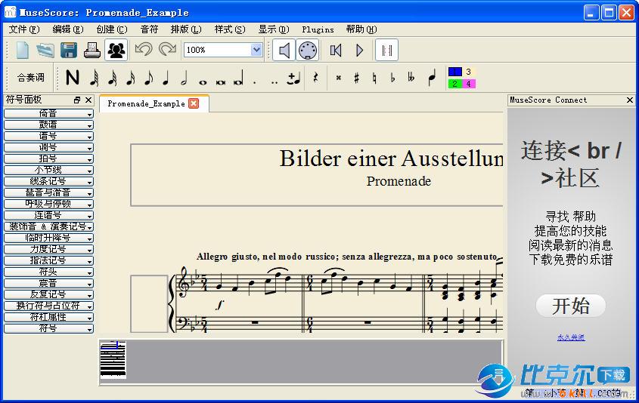
Task: Select the whole note duration icon
Action: [x=203, y=78]
